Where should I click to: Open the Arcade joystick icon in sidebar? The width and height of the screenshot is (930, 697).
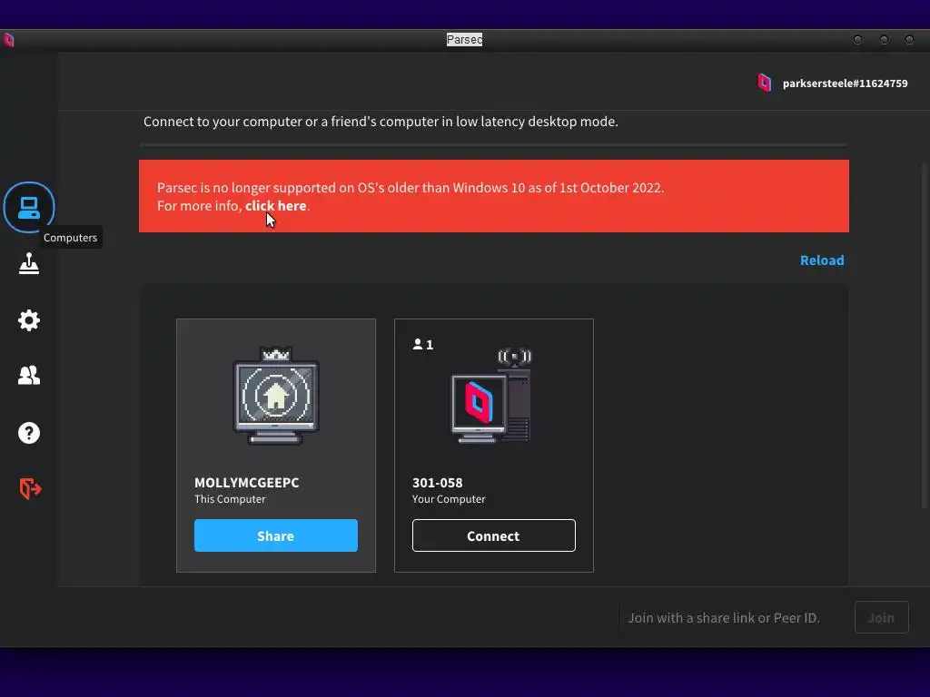[x=28, y=264]
